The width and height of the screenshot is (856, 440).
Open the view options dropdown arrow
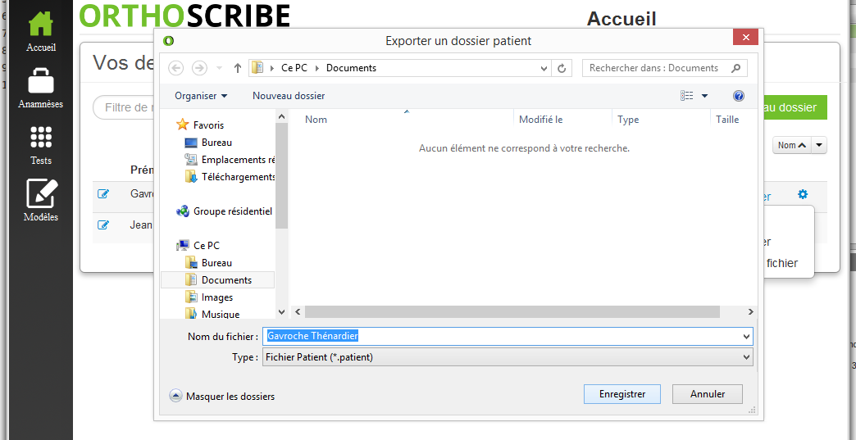pos(704,96)
